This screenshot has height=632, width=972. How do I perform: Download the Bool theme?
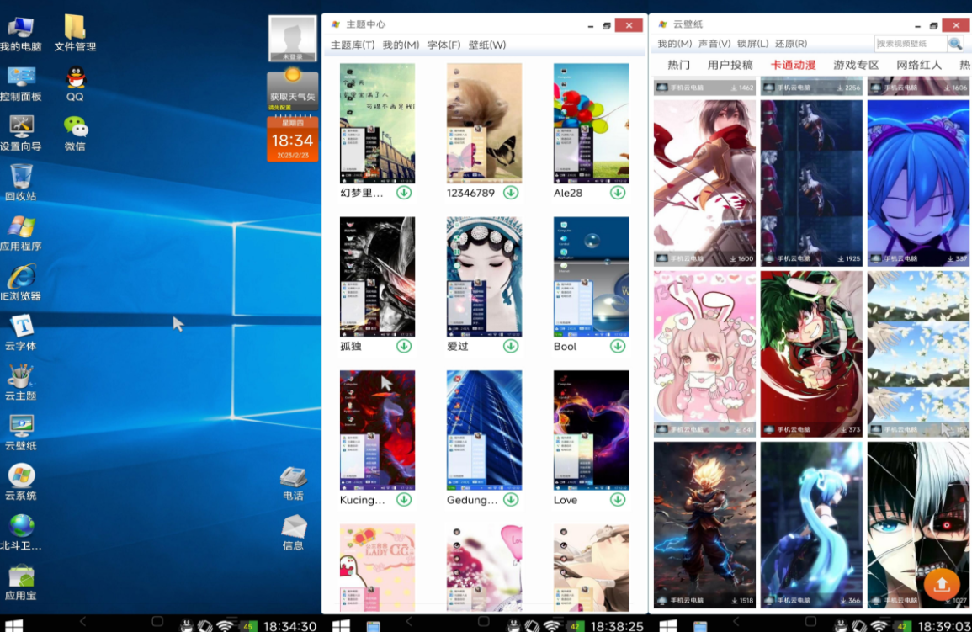pyautogui.click(x=618, y=347)
